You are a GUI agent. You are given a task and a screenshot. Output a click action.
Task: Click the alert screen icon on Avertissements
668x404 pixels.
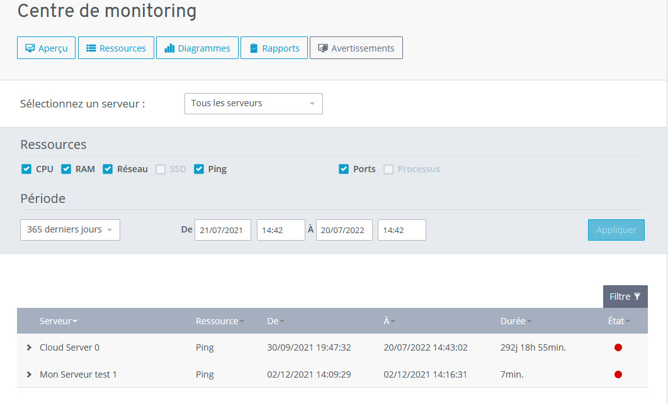coord(323,48)
